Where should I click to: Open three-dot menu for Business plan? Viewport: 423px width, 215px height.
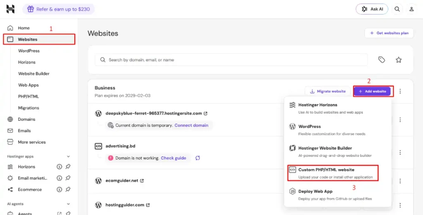[x=400, y=91]
